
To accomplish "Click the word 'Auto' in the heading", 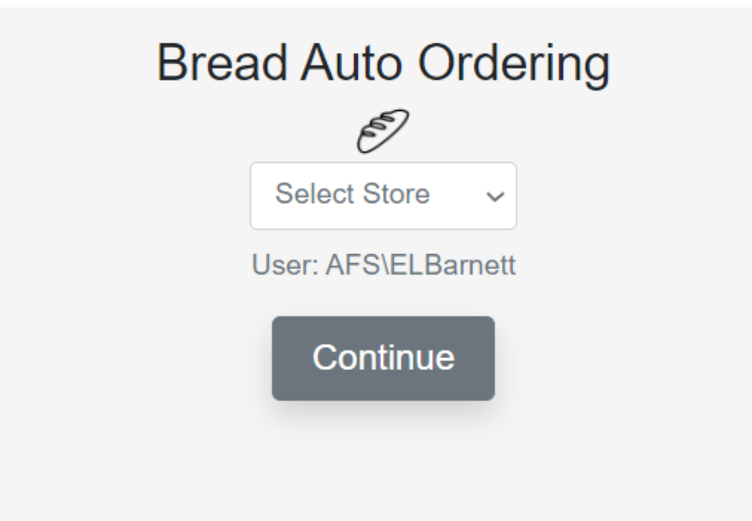I will pos(354,63).
